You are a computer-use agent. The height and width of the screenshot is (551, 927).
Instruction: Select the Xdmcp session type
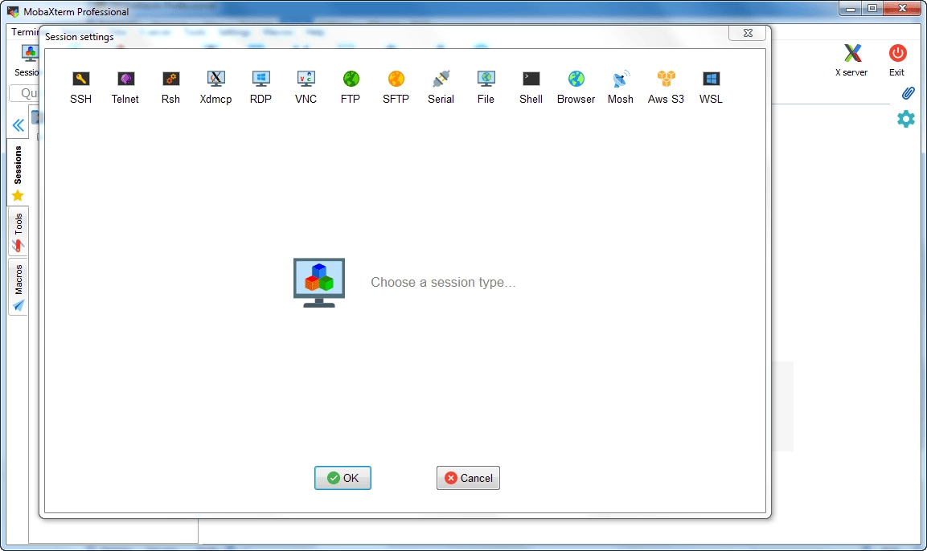tap(215, 88)
